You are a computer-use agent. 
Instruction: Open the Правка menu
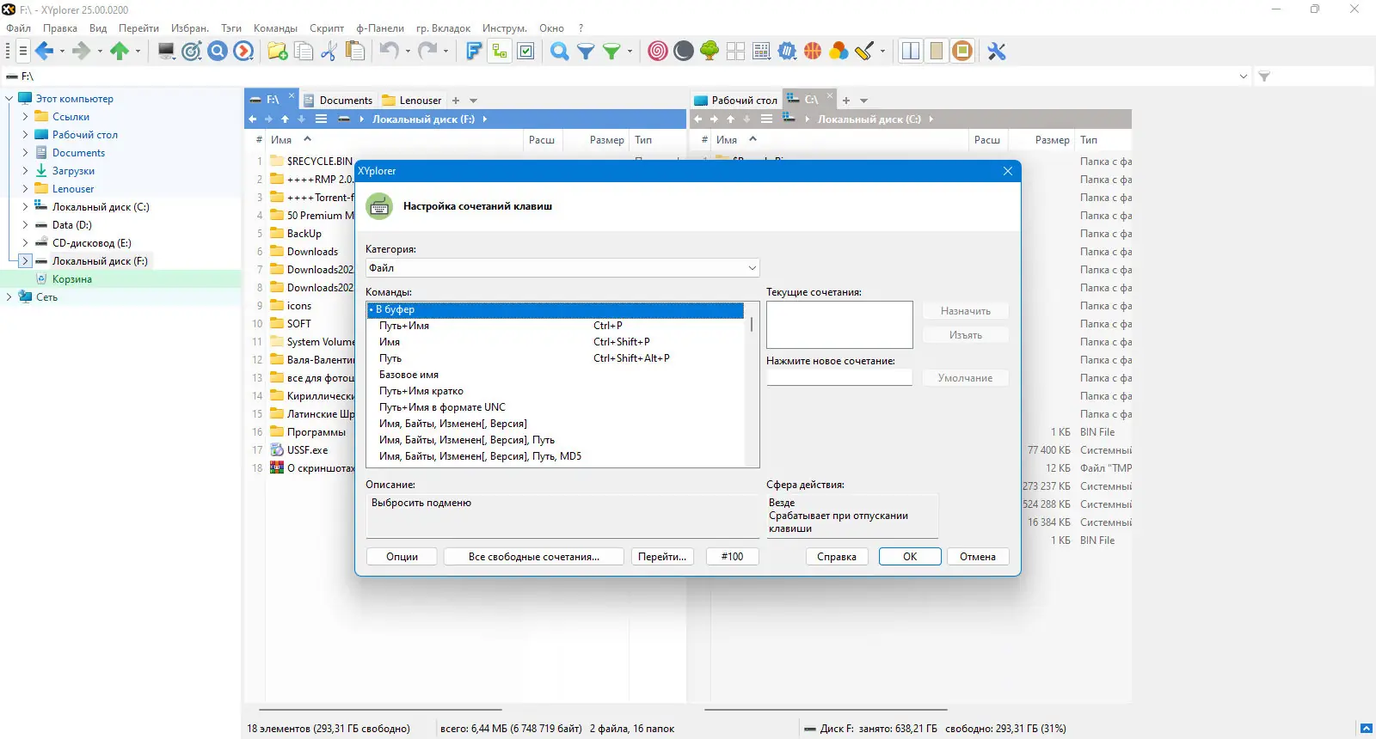coord(60,28)
